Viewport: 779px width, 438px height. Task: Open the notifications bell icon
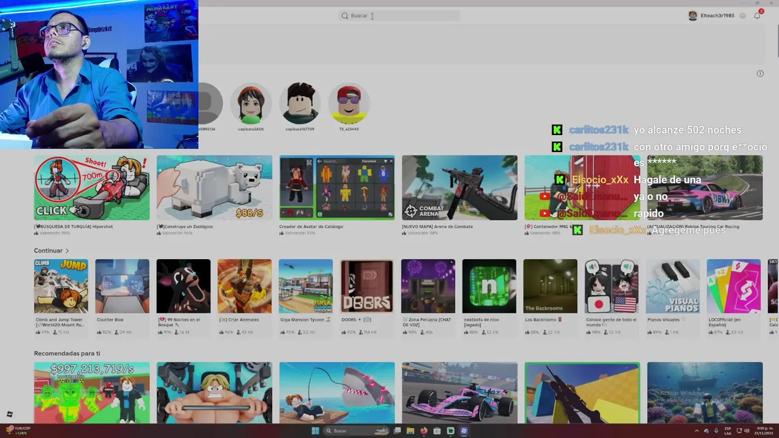pyautogui.click(x=757, y=16)
